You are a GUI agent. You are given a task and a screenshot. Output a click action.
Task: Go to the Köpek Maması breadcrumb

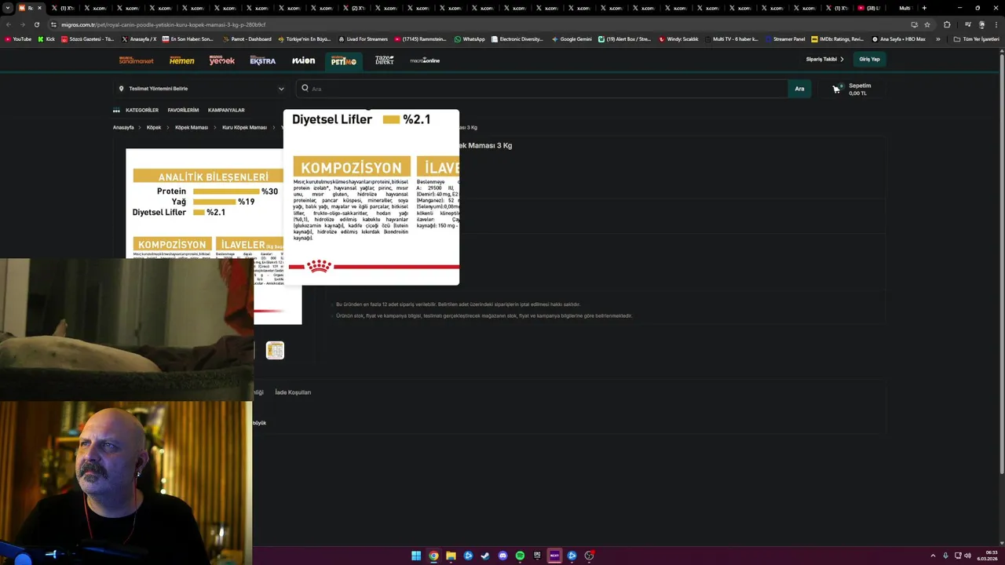(192, 127)
